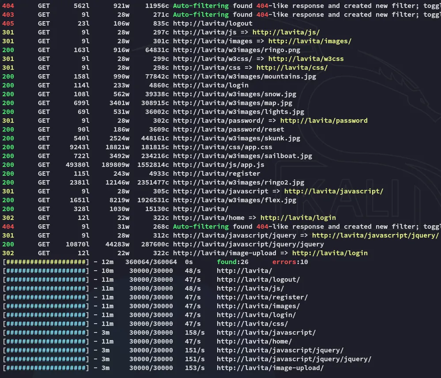Select the mountains.jpg URL
Screen dimensions: 441x378
[245, 76]
